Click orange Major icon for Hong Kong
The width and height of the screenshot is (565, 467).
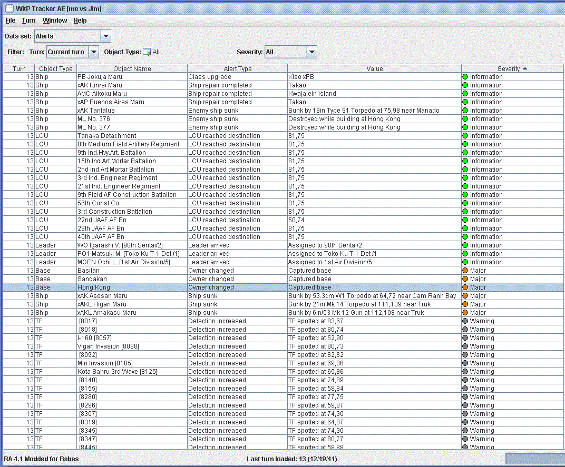(x=465, y=287)
